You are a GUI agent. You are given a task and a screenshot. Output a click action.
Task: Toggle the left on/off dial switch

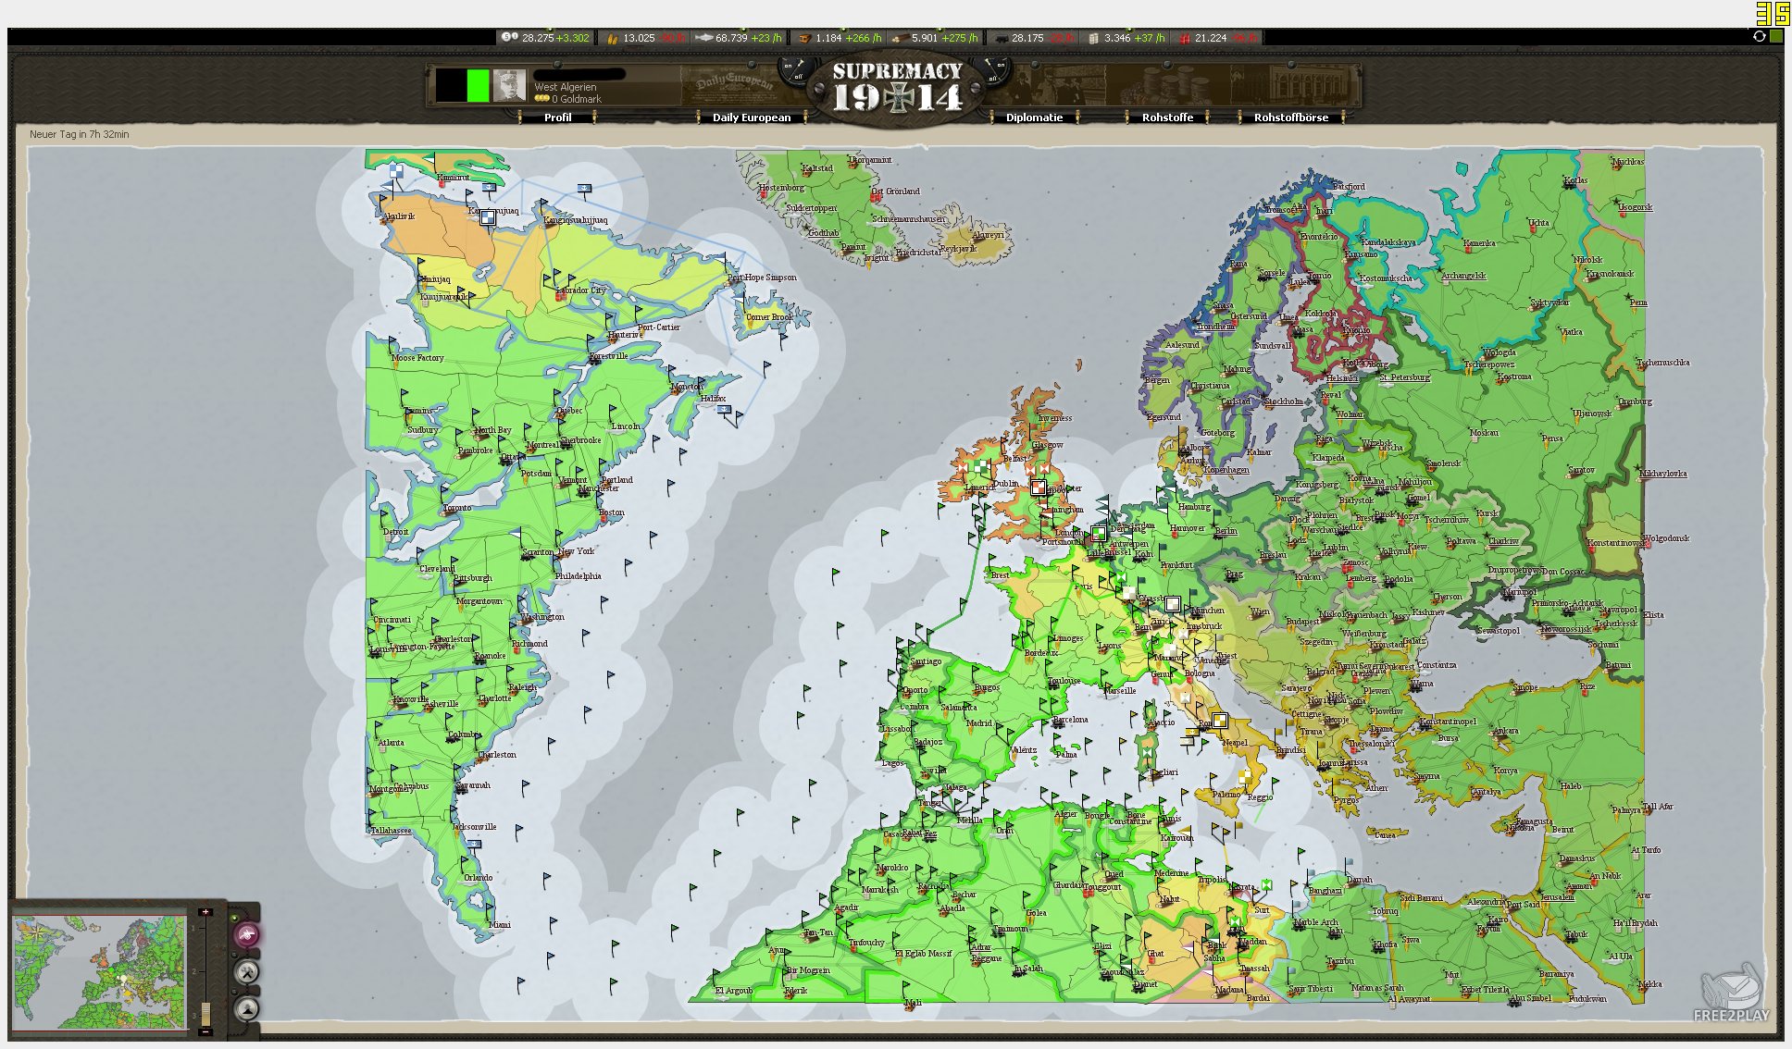tap(796, 71)
